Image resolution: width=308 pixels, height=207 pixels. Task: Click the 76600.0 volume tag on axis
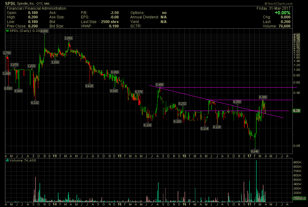pyautogui.click(x=300, y=198)
